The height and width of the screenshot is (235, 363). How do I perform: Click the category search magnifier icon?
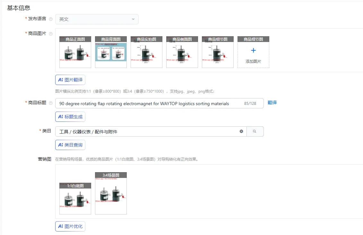255,131
